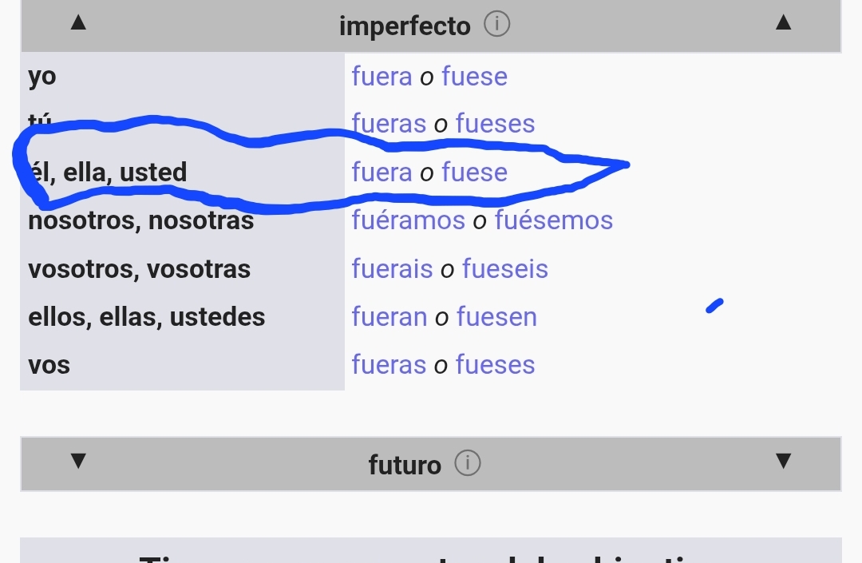862x563 pixels.
Task: Go to the fueseis link
Action: [504, 269]
